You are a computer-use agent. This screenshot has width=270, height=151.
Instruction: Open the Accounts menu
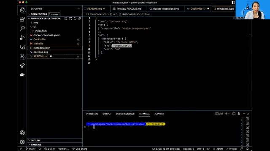tap(22, 133)
